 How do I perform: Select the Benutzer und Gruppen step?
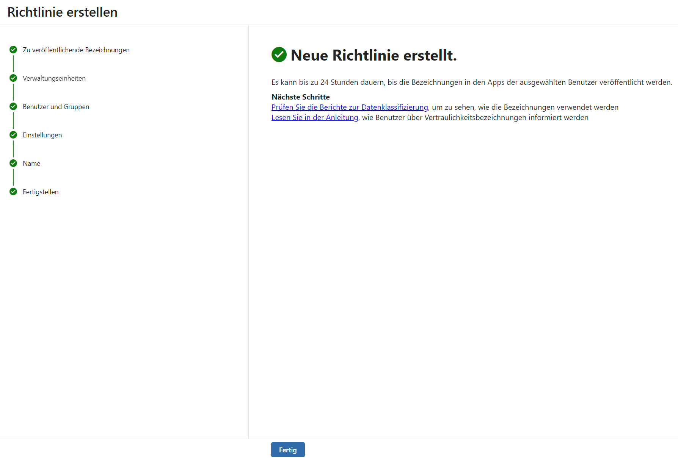[56, 107]
